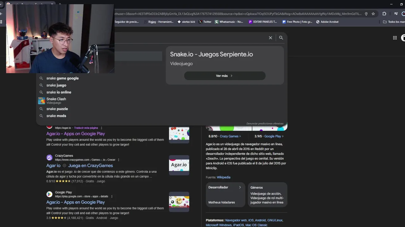
Task: Open the Extensions puzzle icon
Action: 384,14
